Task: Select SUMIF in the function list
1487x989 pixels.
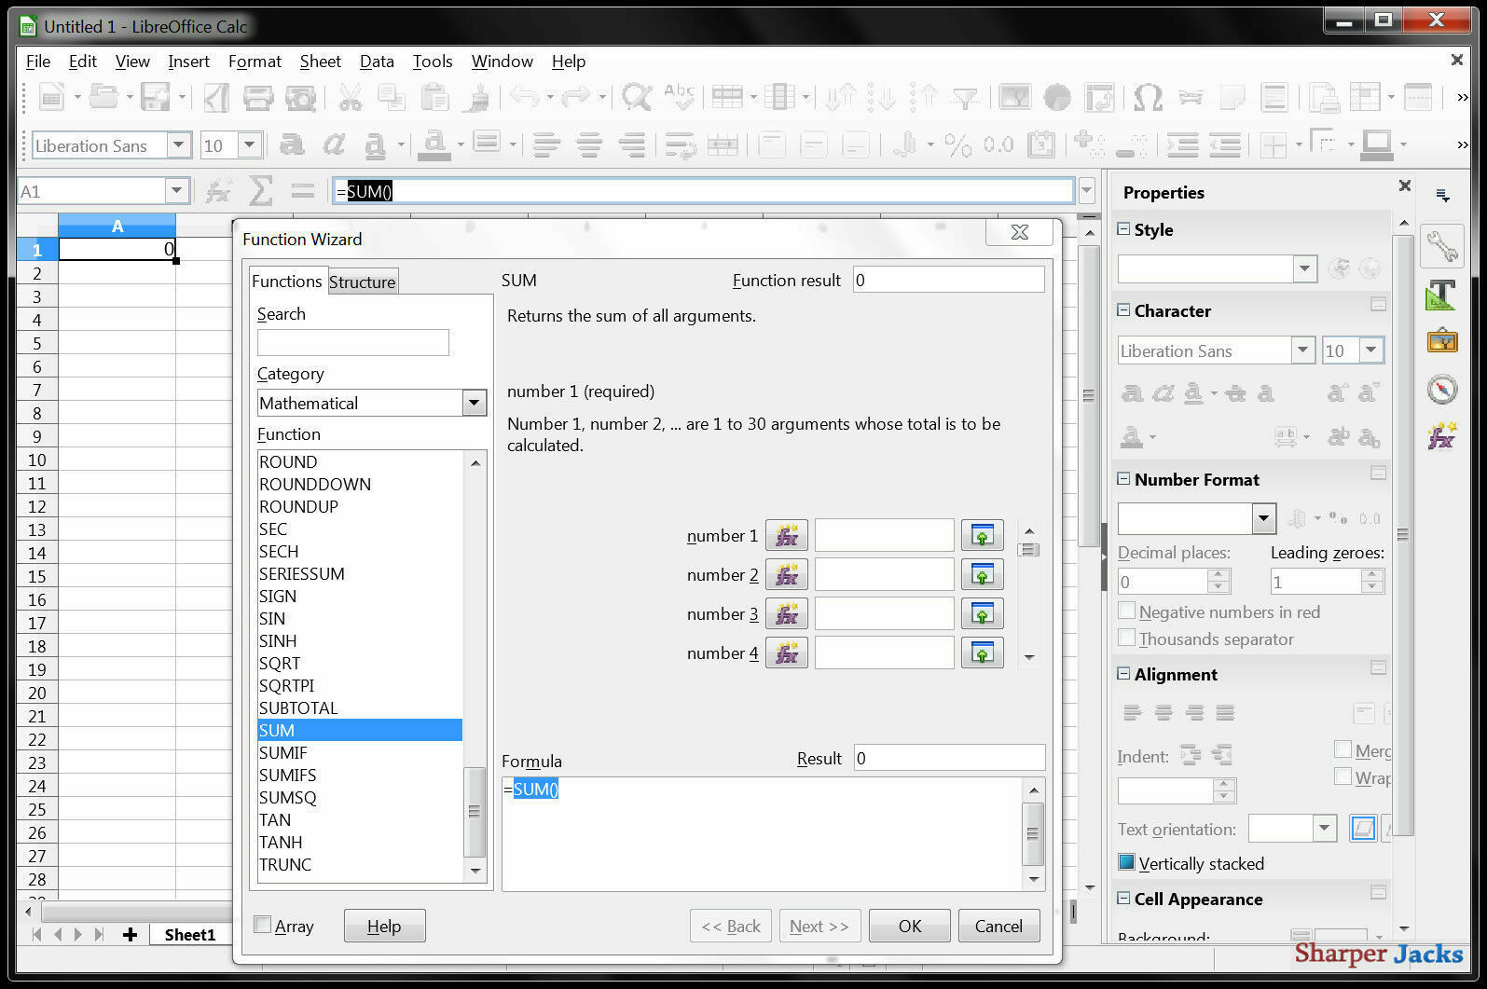Action: [x=360, y=753]
